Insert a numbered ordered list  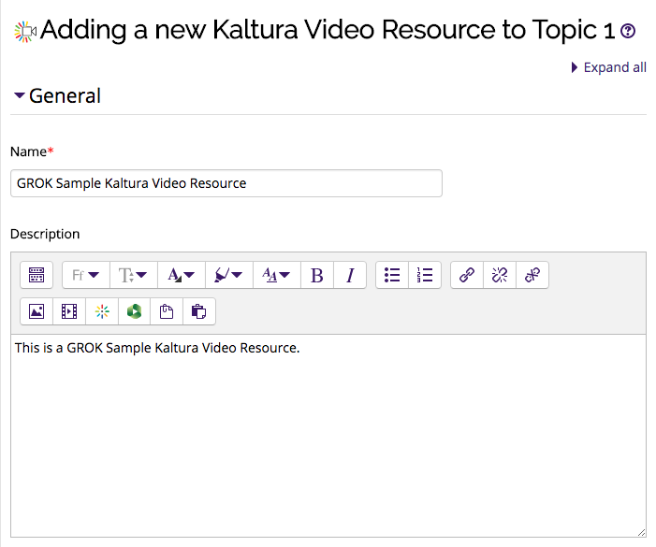pos(425,275)
